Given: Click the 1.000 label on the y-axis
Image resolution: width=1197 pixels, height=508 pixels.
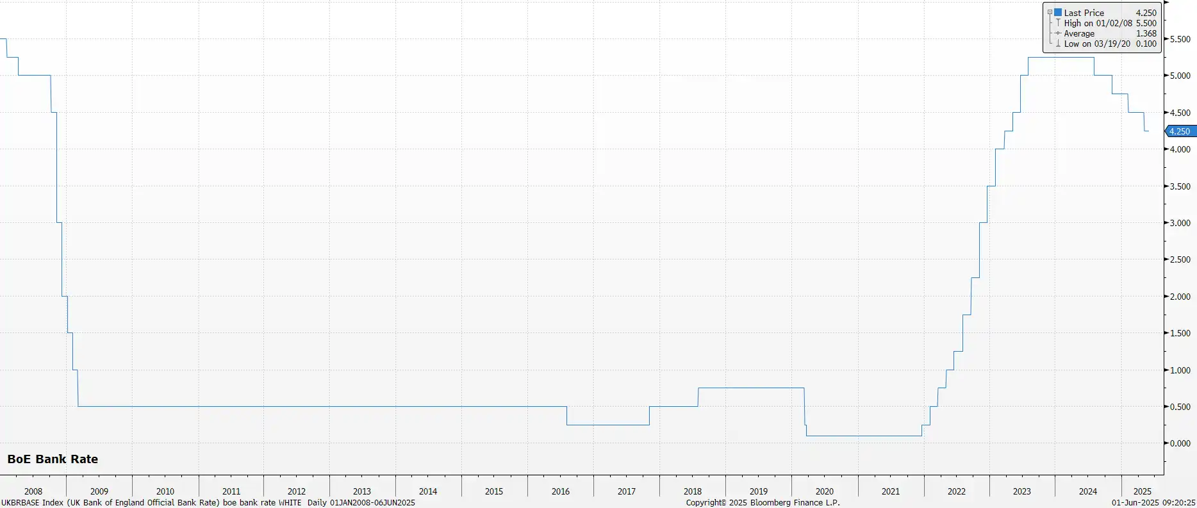Looking at the screenshot, I should pyautogui.click(x=1180, y=370).
